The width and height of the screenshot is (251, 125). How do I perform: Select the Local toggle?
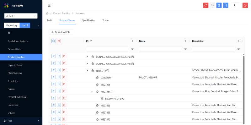pyautogui.click(x=25, y=25)
